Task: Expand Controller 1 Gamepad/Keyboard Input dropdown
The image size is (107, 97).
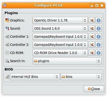Action: 60,37
